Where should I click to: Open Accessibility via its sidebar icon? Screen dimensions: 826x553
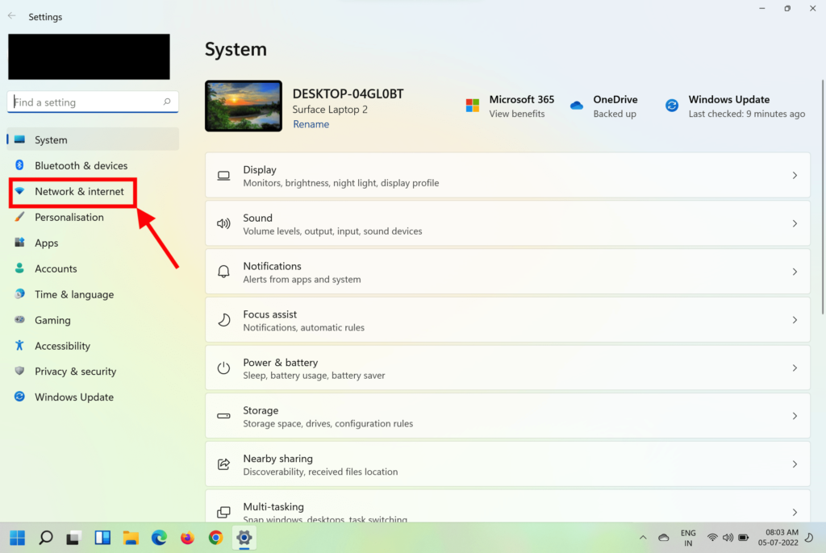tap(19, 346)
